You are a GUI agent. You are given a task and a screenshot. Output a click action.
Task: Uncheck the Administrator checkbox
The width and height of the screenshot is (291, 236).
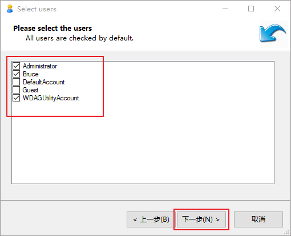coord(17,66)
